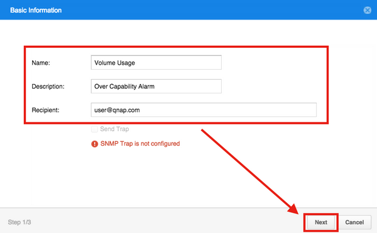377x233 pixels.
Task: Click the 'Send Trap' label text
Action: (x=114, y=129)
